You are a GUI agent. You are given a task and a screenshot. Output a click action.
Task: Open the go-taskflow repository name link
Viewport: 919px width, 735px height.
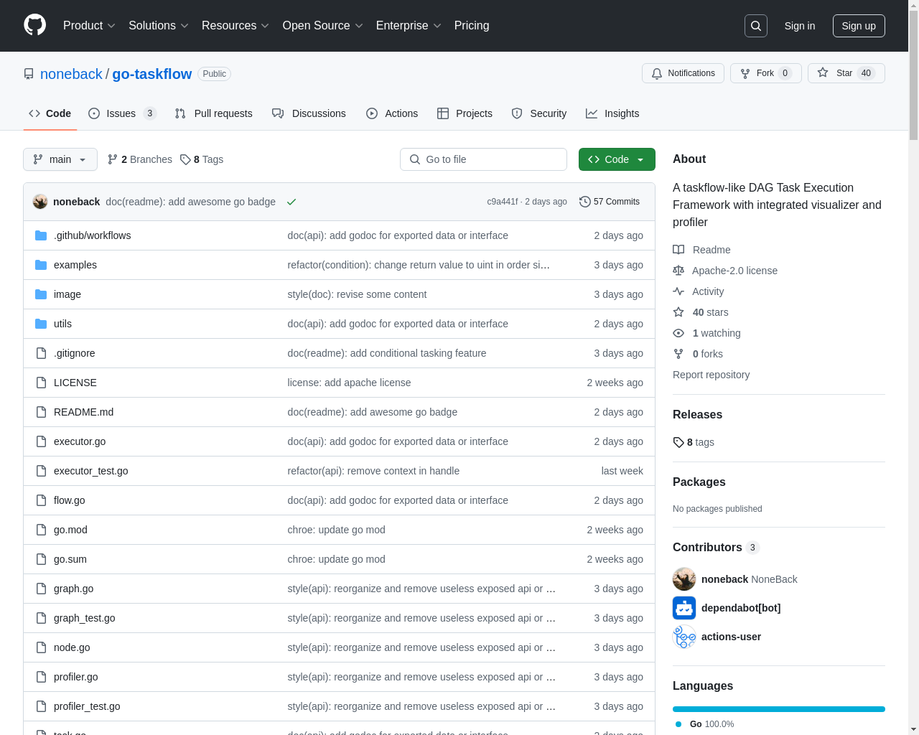[152, 74]
